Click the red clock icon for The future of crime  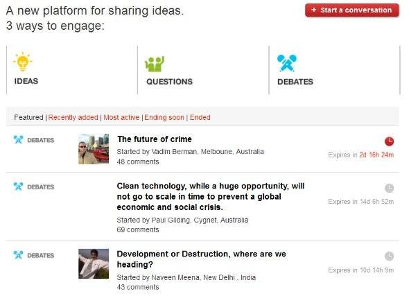pos(389,141)
